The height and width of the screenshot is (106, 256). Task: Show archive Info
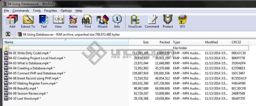[x=117, y=21]
